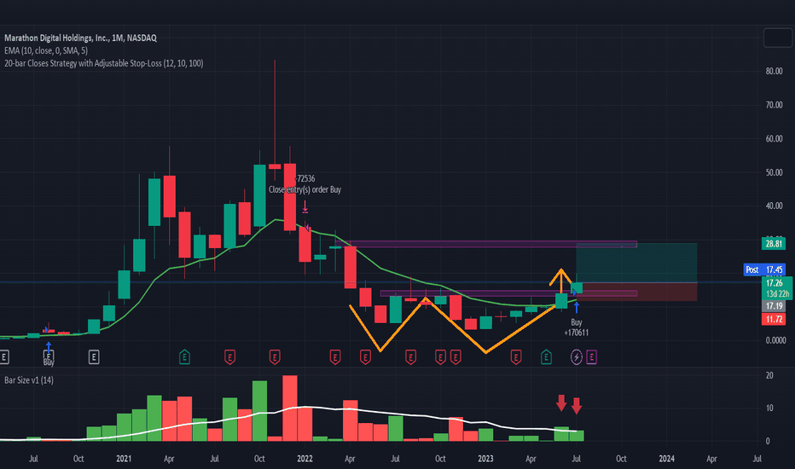Viewport: 795px width, 469px height.
Task: Select the white average line in the Bar Size pane
Action: (x=305, y=407)
